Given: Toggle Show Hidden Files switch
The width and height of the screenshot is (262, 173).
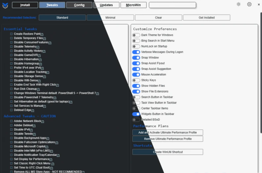Looking at the screenshot, I should tap(136, 86).
